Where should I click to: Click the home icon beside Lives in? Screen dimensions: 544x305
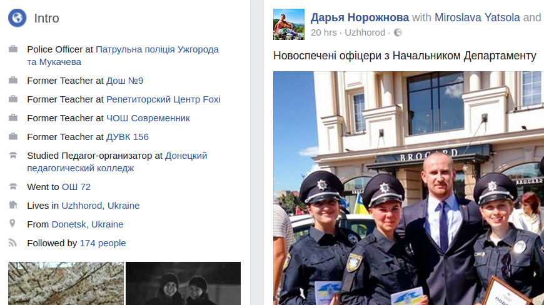click(x=13, y=205)
